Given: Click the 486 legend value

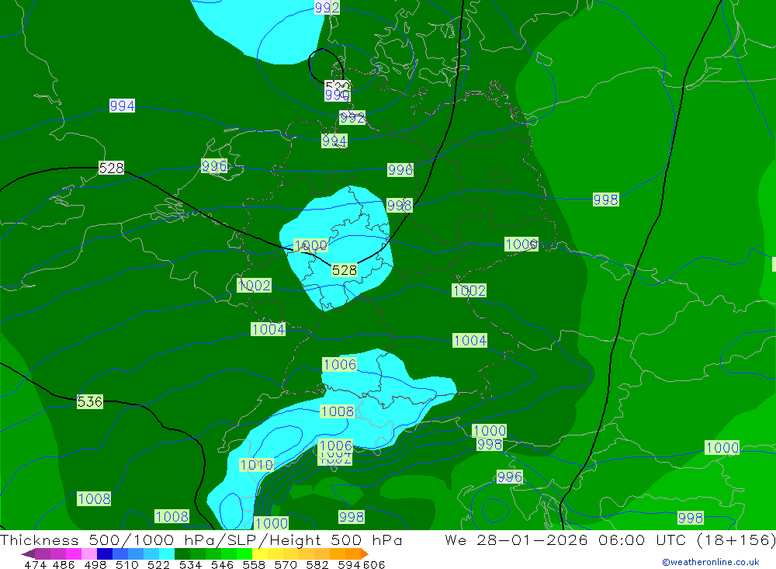Looking at the screenshot, I should pyautogui.click(x=64, y=564).
